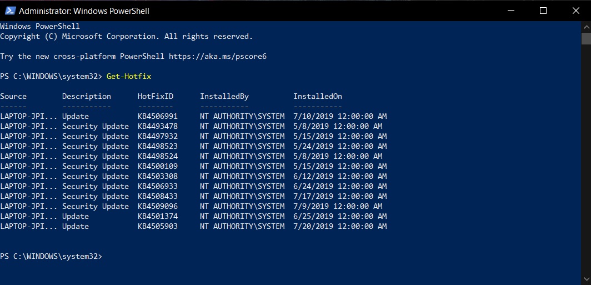591x285 pixels.
Task: Click the HotFixID column header
Action: click(x=156, y=97)
